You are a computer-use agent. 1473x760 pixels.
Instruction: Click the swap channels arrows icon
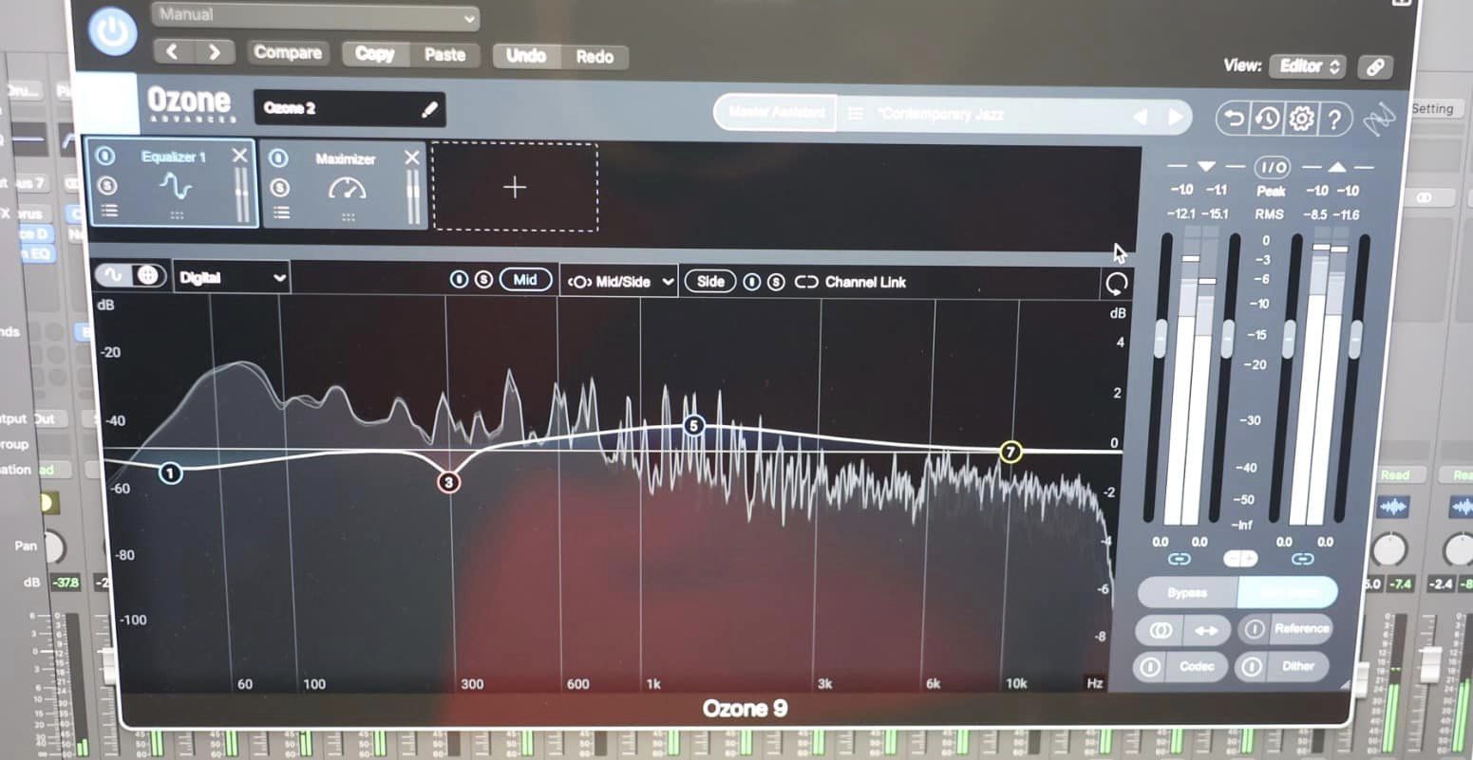(x=1207, y=630)
